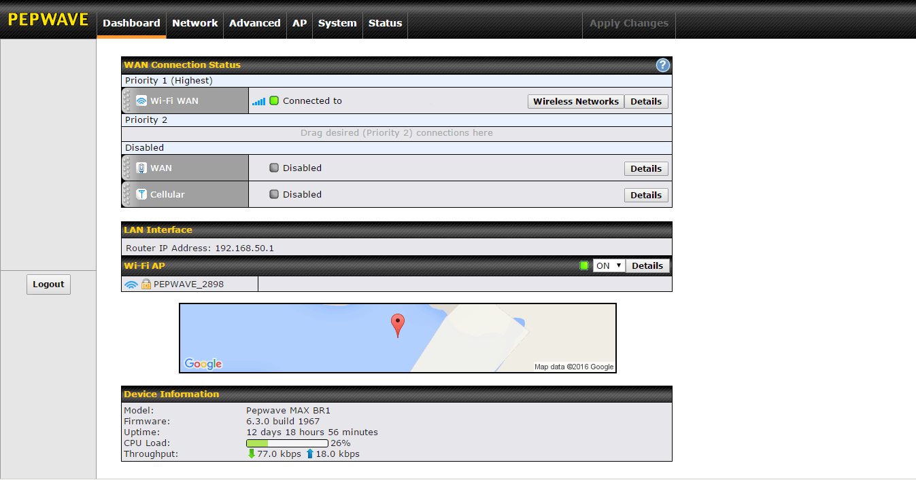Image resolution: width=916 pixels, height=480 pixels.
Task: Open the Status tab
Action: (x=385, y=23)
